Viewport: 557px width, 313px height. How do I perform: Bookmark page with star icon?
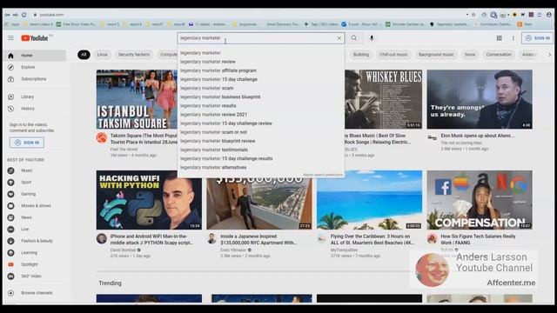click(x=473, y=15)
